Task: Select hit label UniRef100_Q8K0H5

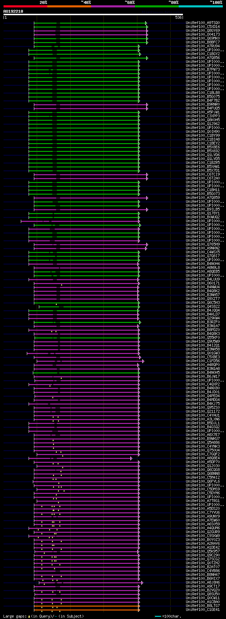Action: (203, 120)
